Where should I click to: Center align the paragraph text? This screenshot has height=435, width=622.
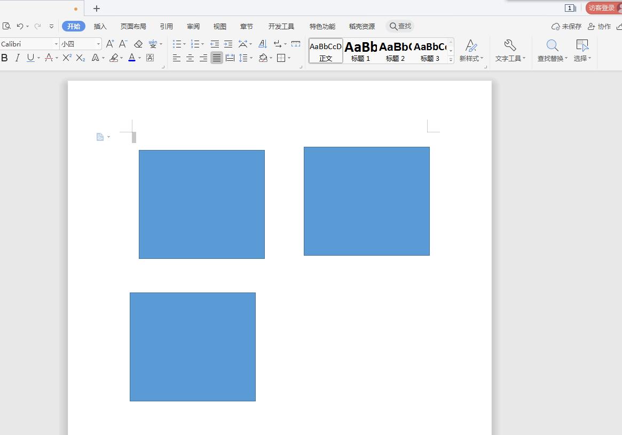(190, 58)
